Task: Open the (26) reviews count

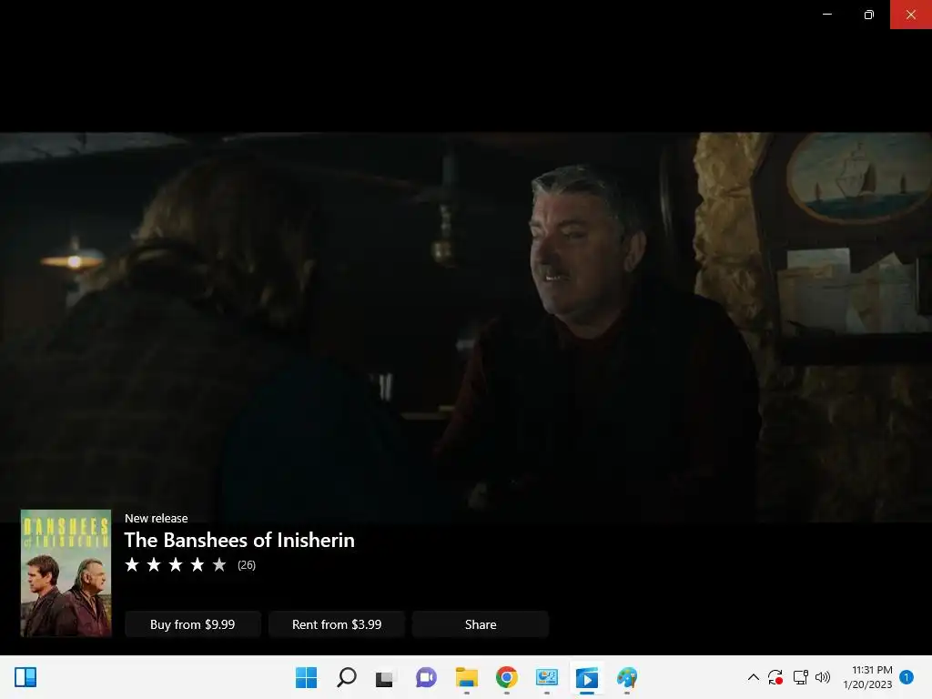Action: (x=247, y=564)
